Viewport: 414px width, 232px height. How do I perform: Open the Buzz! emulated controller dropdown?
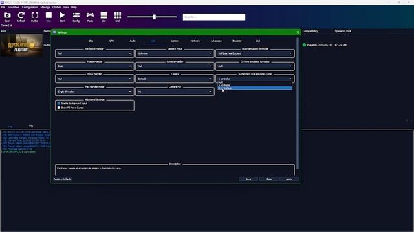[x=255, y=53]
